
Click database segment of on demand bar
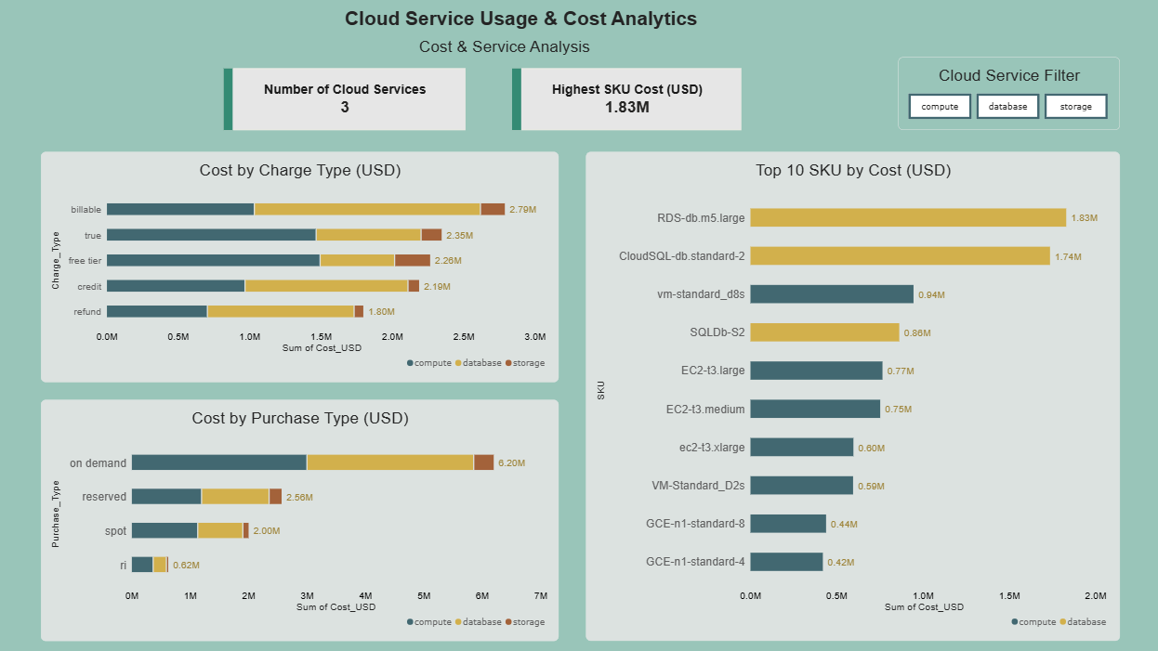[390, 462]
